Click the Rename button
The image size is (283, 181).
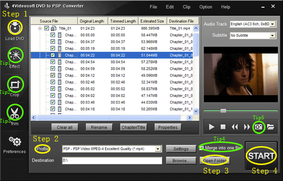(x=99, y=127)
